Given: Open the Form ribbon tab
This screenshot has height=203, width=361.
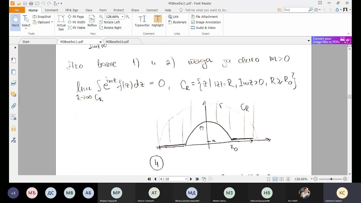Looking at the screenshot, I should 103,10.
